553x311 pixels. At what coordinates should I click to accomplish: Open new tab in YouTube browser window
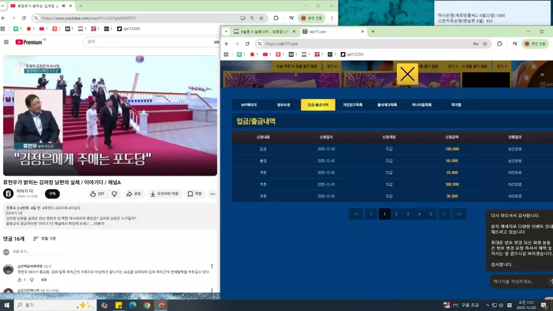click(x=81, y=6)
